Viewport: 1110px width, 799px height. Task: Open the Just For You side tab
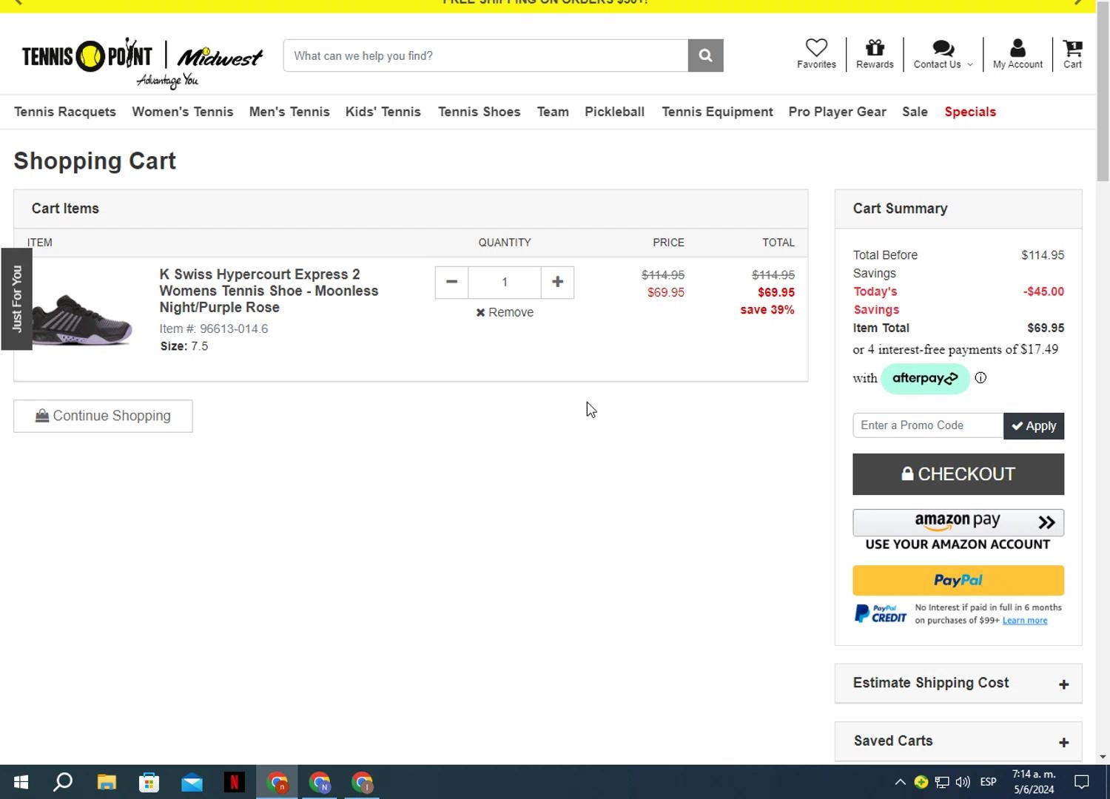click(x=16, y=299)
